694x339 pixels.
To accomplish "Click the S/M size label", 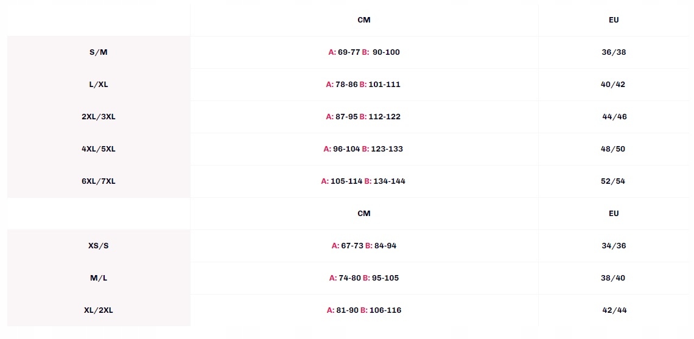I will [x=98, y=52].
